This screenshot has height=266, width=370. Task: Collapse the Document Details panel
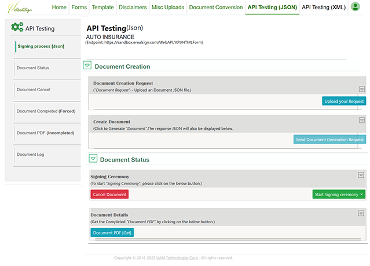click(x=361, y=213)
